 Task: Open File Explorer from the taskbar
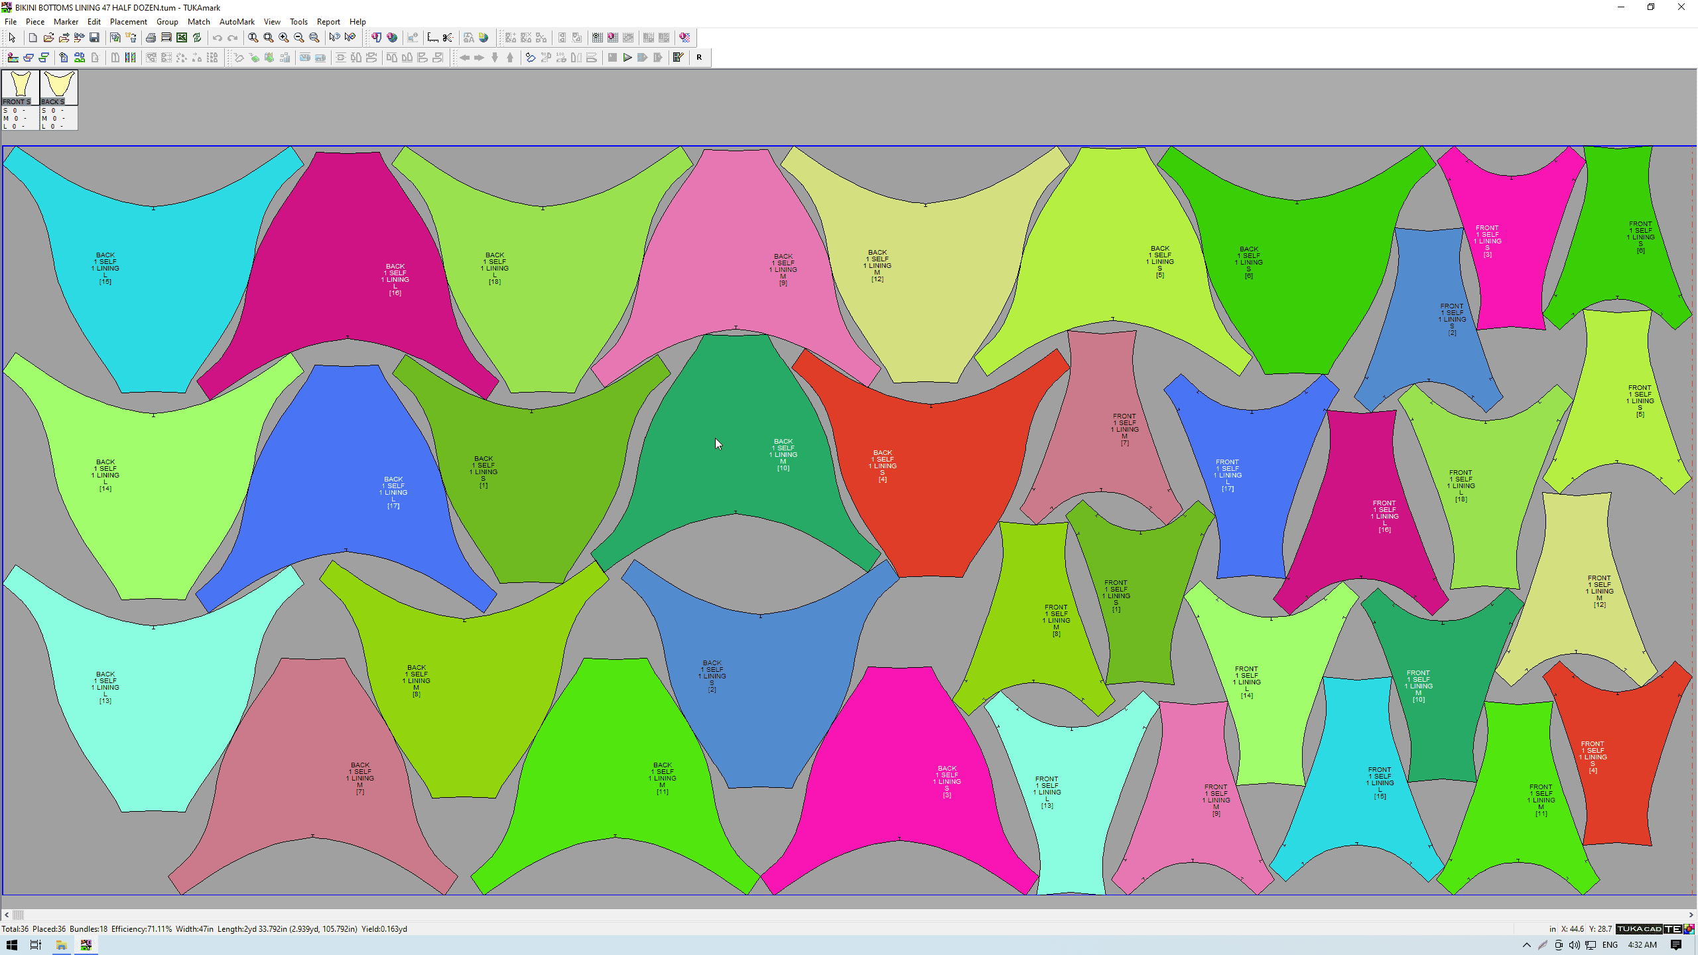pos(61,945)
